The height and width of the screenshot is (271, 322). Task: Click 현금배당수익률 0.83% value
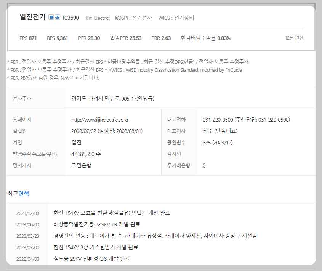205,38
